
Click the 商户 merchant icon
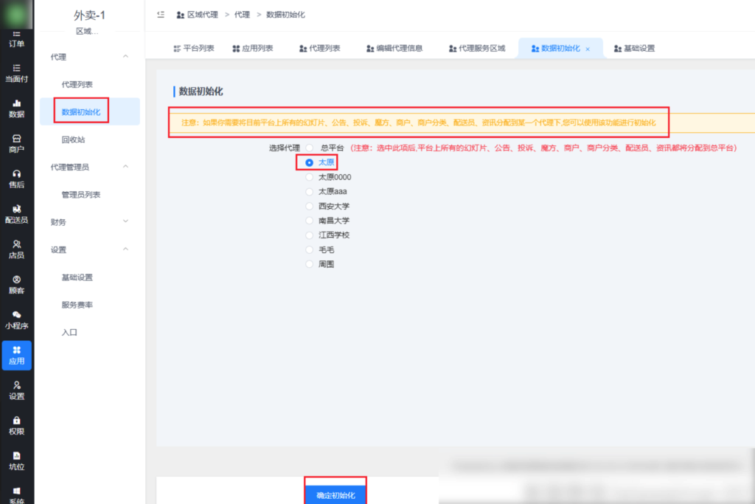(x=16, y=142)
